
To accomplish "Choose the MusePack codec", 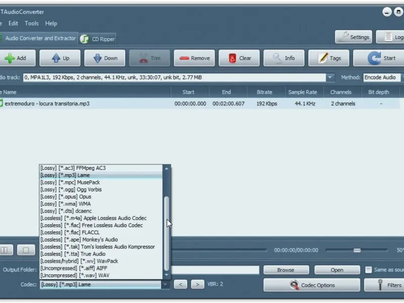I will [102, 182].
